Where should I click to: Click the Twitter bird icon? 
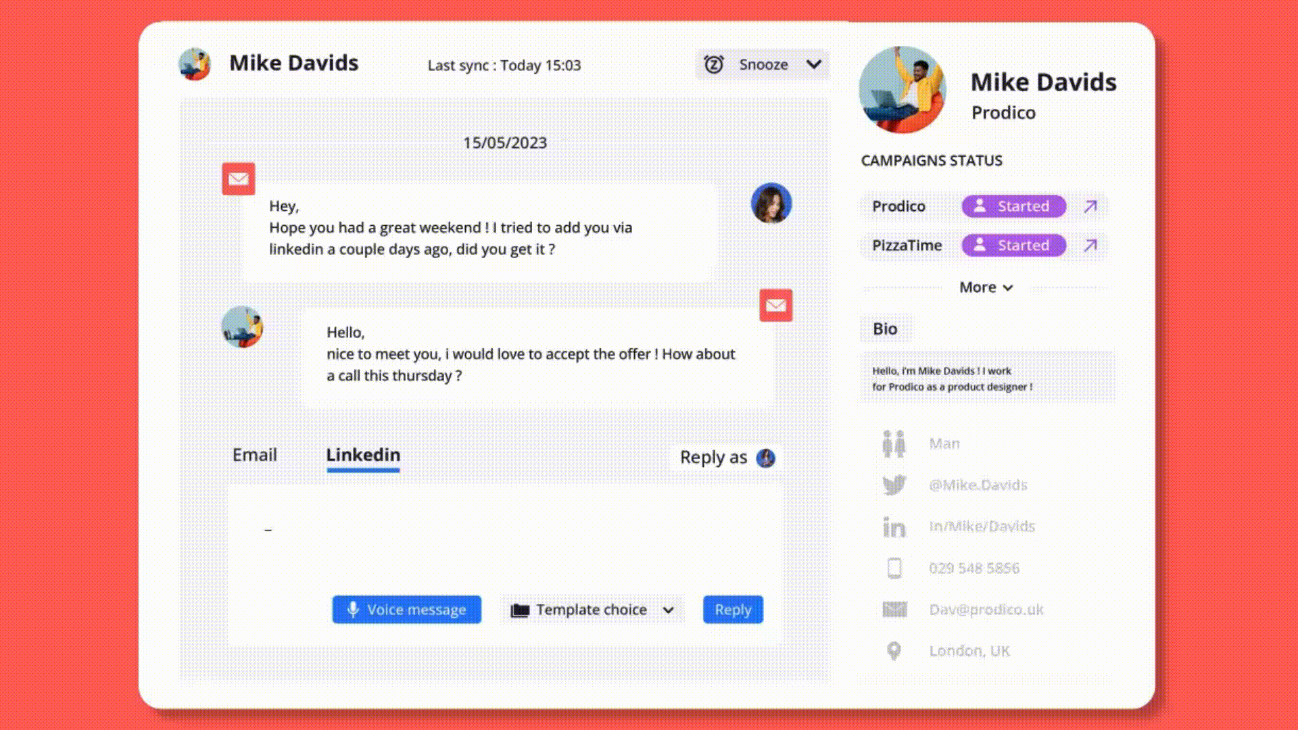coord(894,485)
